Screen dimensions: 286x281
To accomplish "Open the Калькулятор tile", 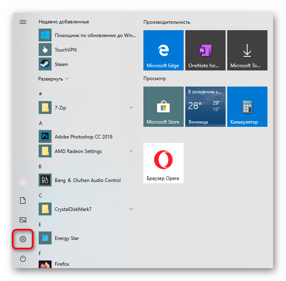I will [x=247, y=107].
